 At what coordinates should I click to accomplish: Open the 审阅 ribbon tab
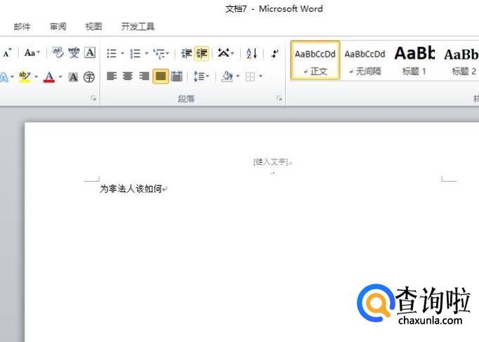[58, 27]
